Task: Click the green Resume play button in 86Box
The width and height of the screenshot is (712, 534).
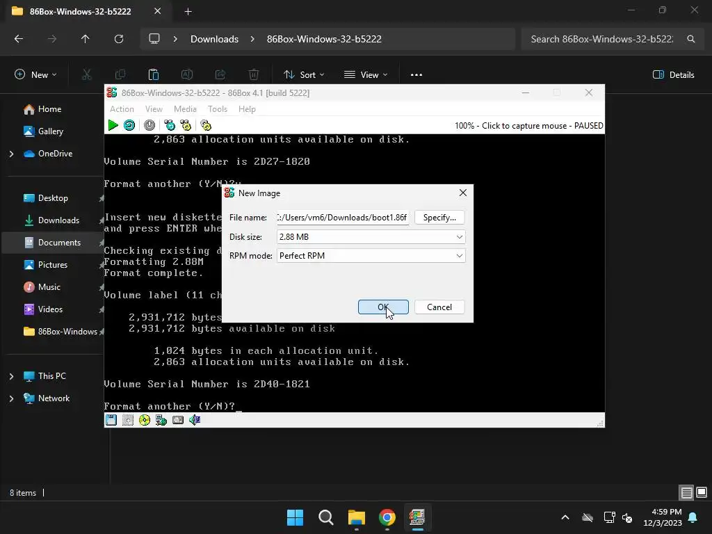Action: coord(113,125)
